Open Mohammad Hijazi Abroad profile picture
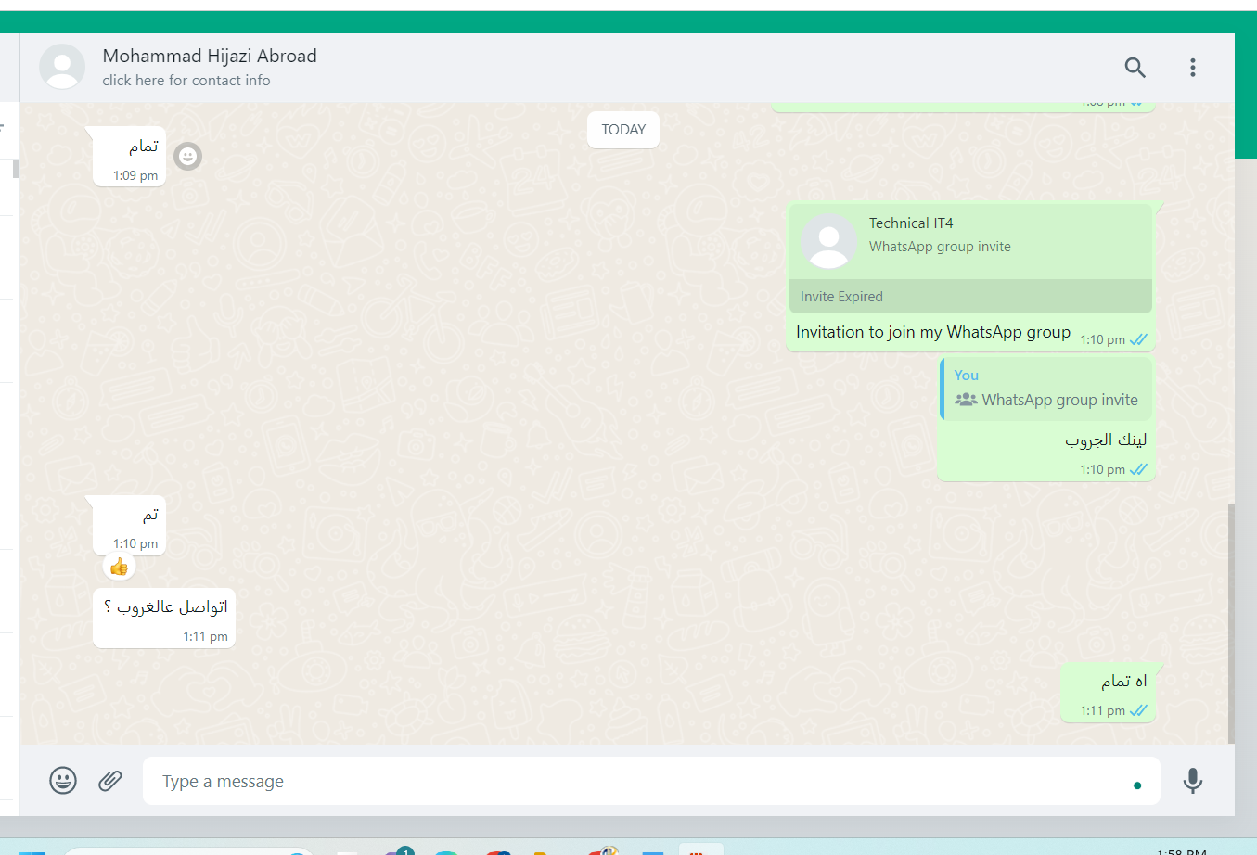This screenshot has width=1257, height=855. coord(62,67)
